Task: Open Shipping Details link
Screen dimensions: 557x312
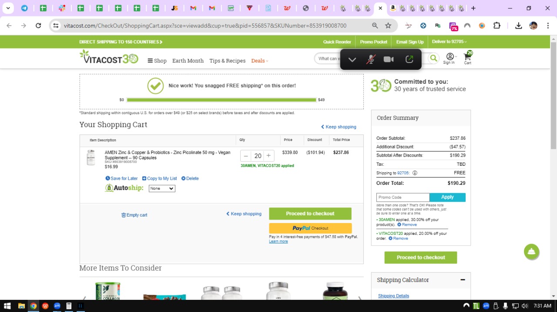Action: [x=393, y=296]
